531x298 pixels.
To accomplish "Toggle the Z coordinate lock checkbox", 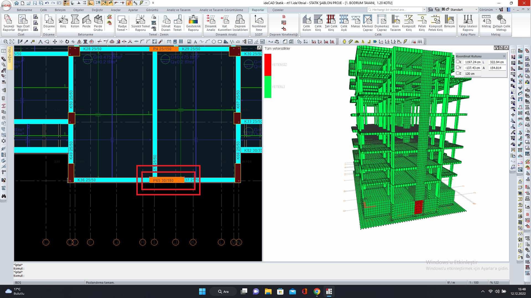I will 458,73.
